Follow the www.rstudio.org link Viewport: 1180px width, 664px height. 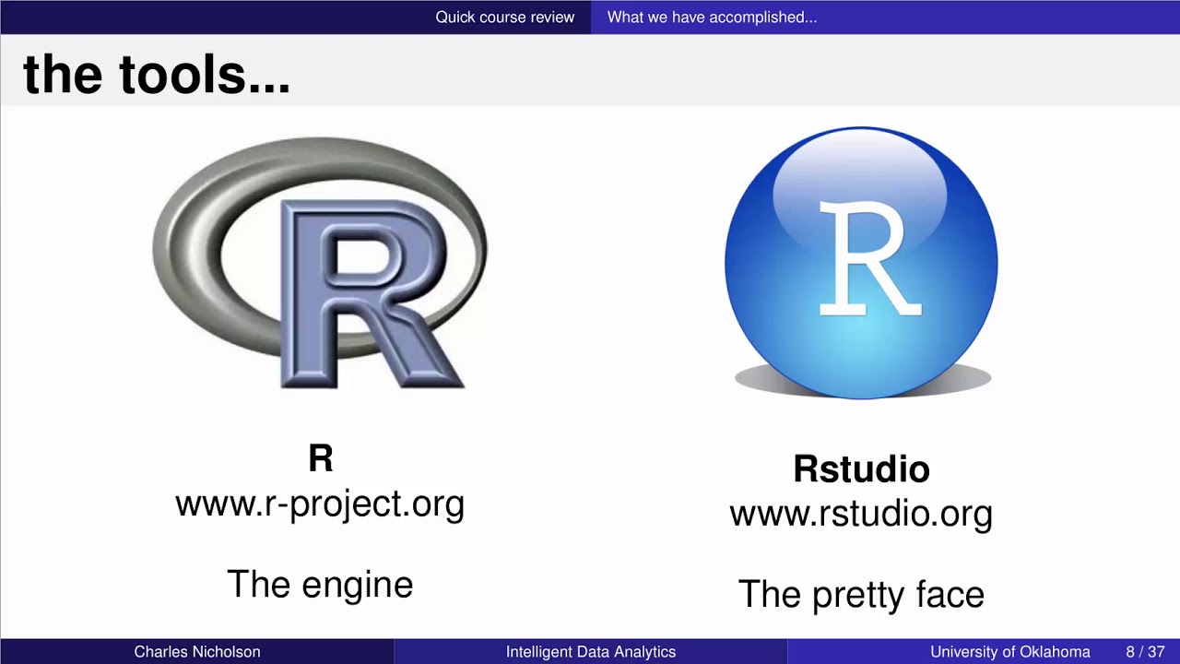(x=861, y=514)
